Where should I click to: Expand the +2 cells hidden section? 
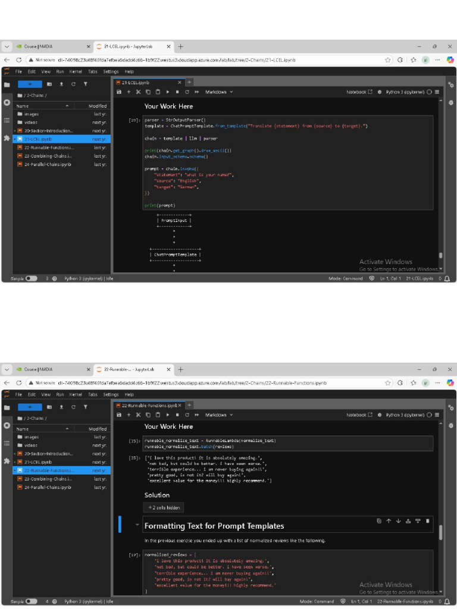coord(164,508)
